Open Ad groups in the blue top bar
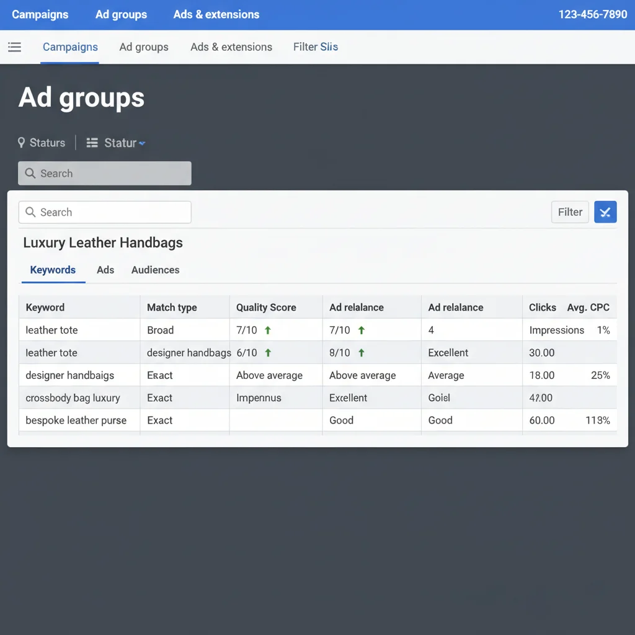The image size is (635, 635). (121, 14)
